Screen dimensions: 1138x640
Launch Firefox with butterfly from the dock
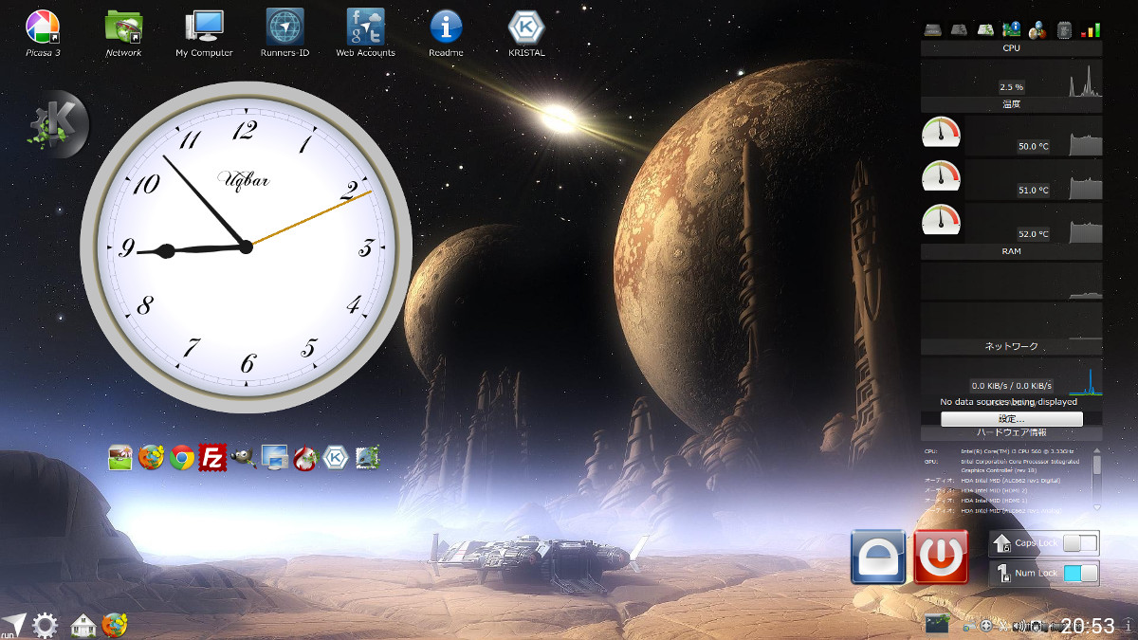(152, 458)
